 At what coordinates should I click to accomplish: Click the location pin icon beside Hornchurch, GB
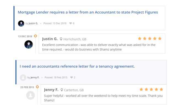click(61, 39)
